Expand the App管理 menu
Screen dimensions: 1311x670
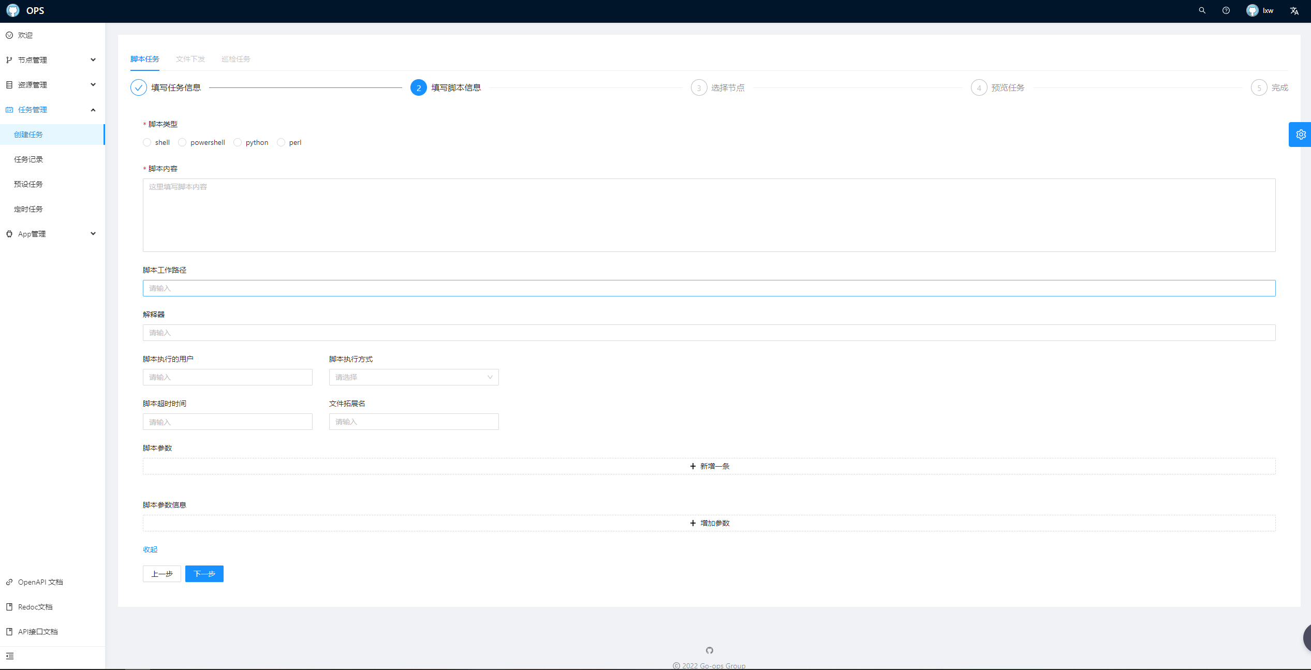(52, 234)
